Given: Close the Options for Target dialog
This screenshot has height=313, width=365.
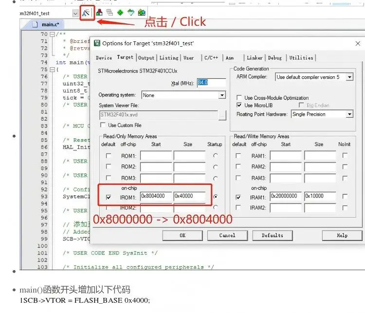Looking at the screenshot, I should 358,43.
